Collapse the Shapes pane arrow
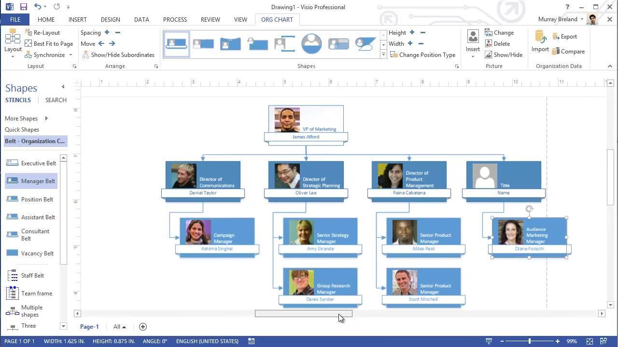The height and width of the screenshot is (347, 618). point(63,87)
